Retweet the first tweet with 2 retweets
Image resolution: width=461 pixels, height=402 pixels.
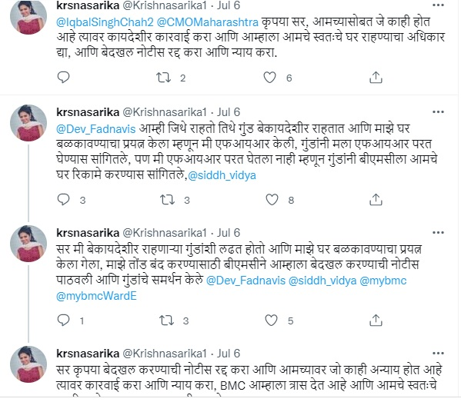(x=163, y=78)
